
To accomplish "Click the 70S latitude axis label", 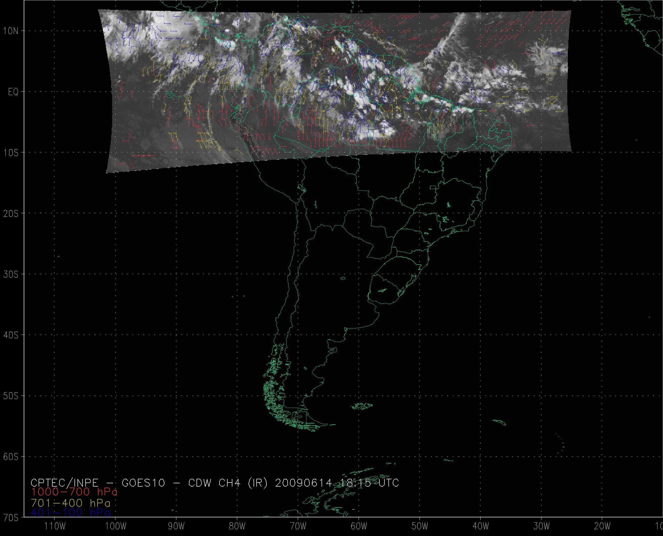I will click(11, 518).
